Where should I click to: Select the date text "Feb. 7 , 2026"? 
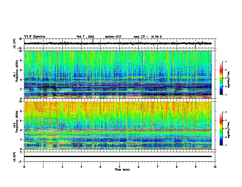(x=85, y=37)
